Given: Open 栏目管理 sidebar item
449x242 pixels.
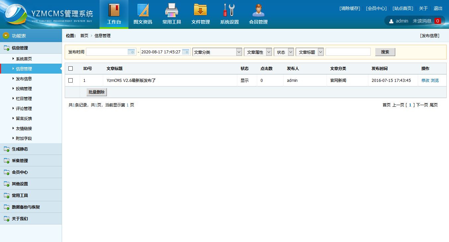Looking at the screenshot, I should coord(24,99).
